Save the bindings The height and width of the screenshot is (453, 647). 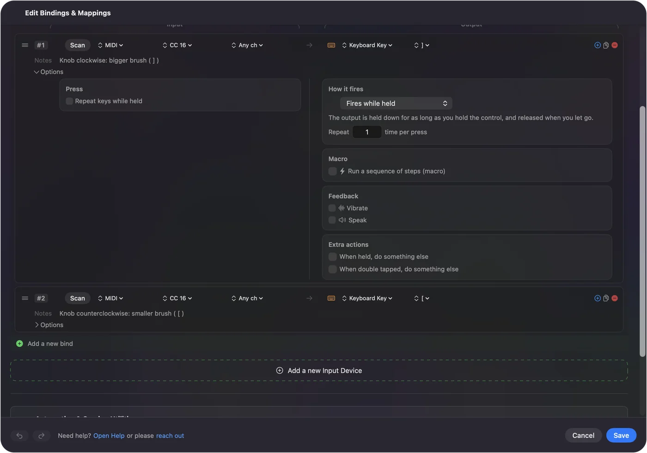[x=621, y=435]
